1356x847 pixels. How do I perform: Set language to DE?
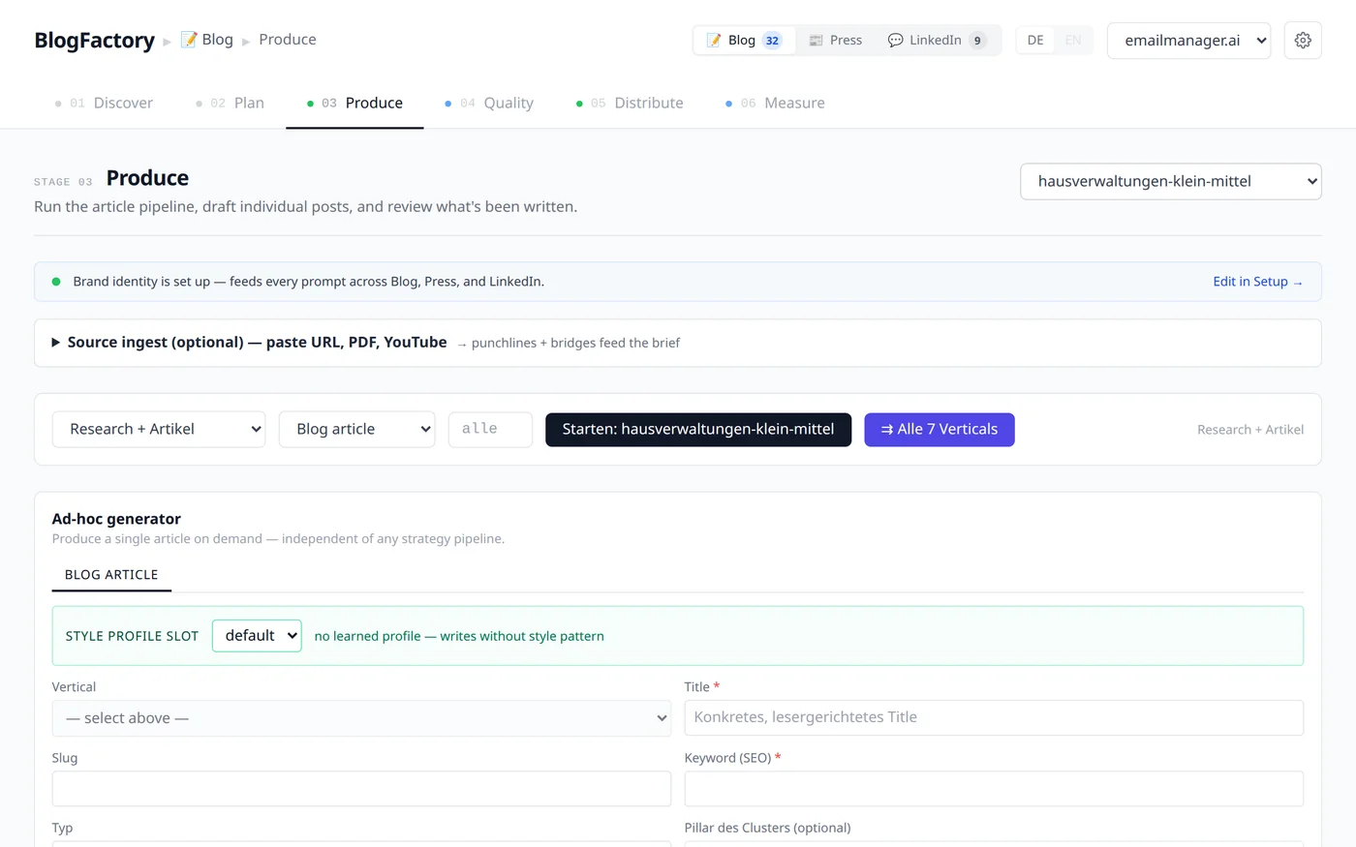tap(1035, 41)
